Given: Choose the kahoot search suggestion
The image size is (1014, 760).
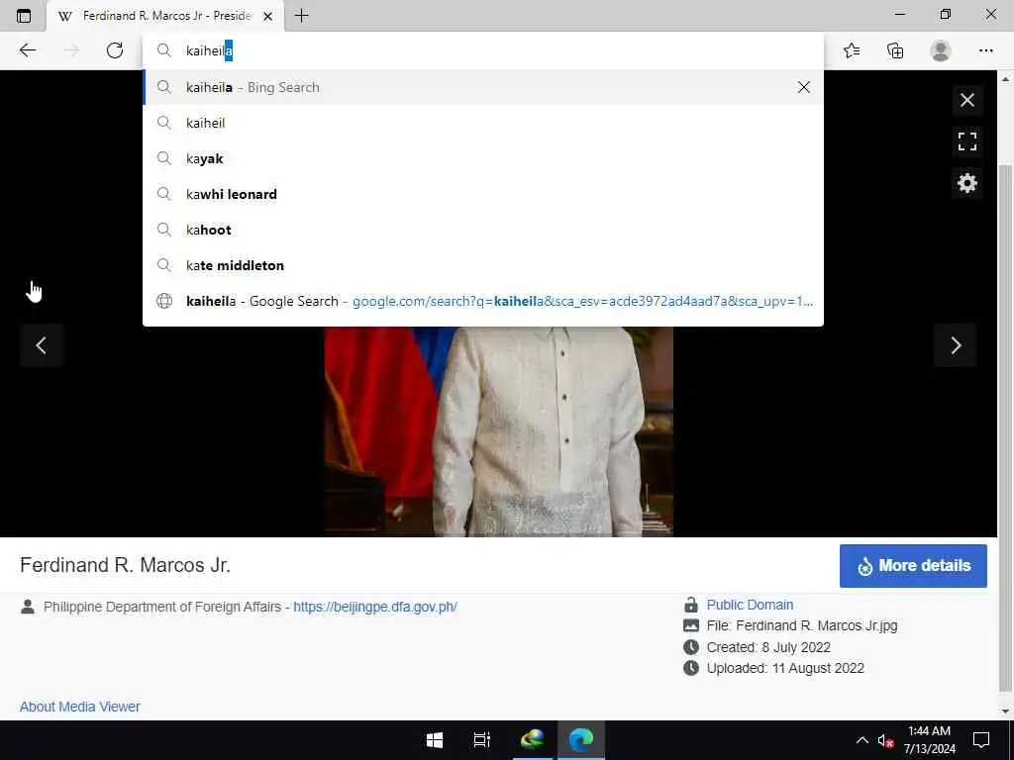Looking at the screenshot, I should click(482, 230).
